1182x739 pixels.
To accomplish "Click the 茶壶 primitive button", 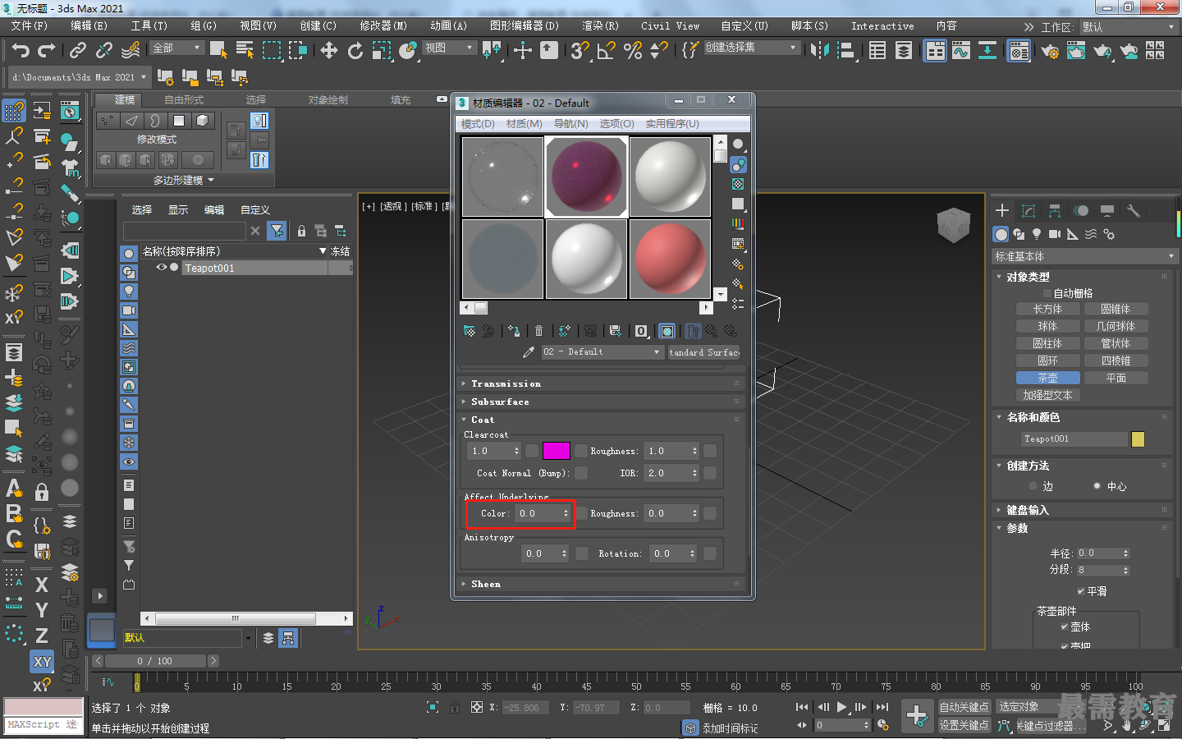I will click(x=1047, y=379).
